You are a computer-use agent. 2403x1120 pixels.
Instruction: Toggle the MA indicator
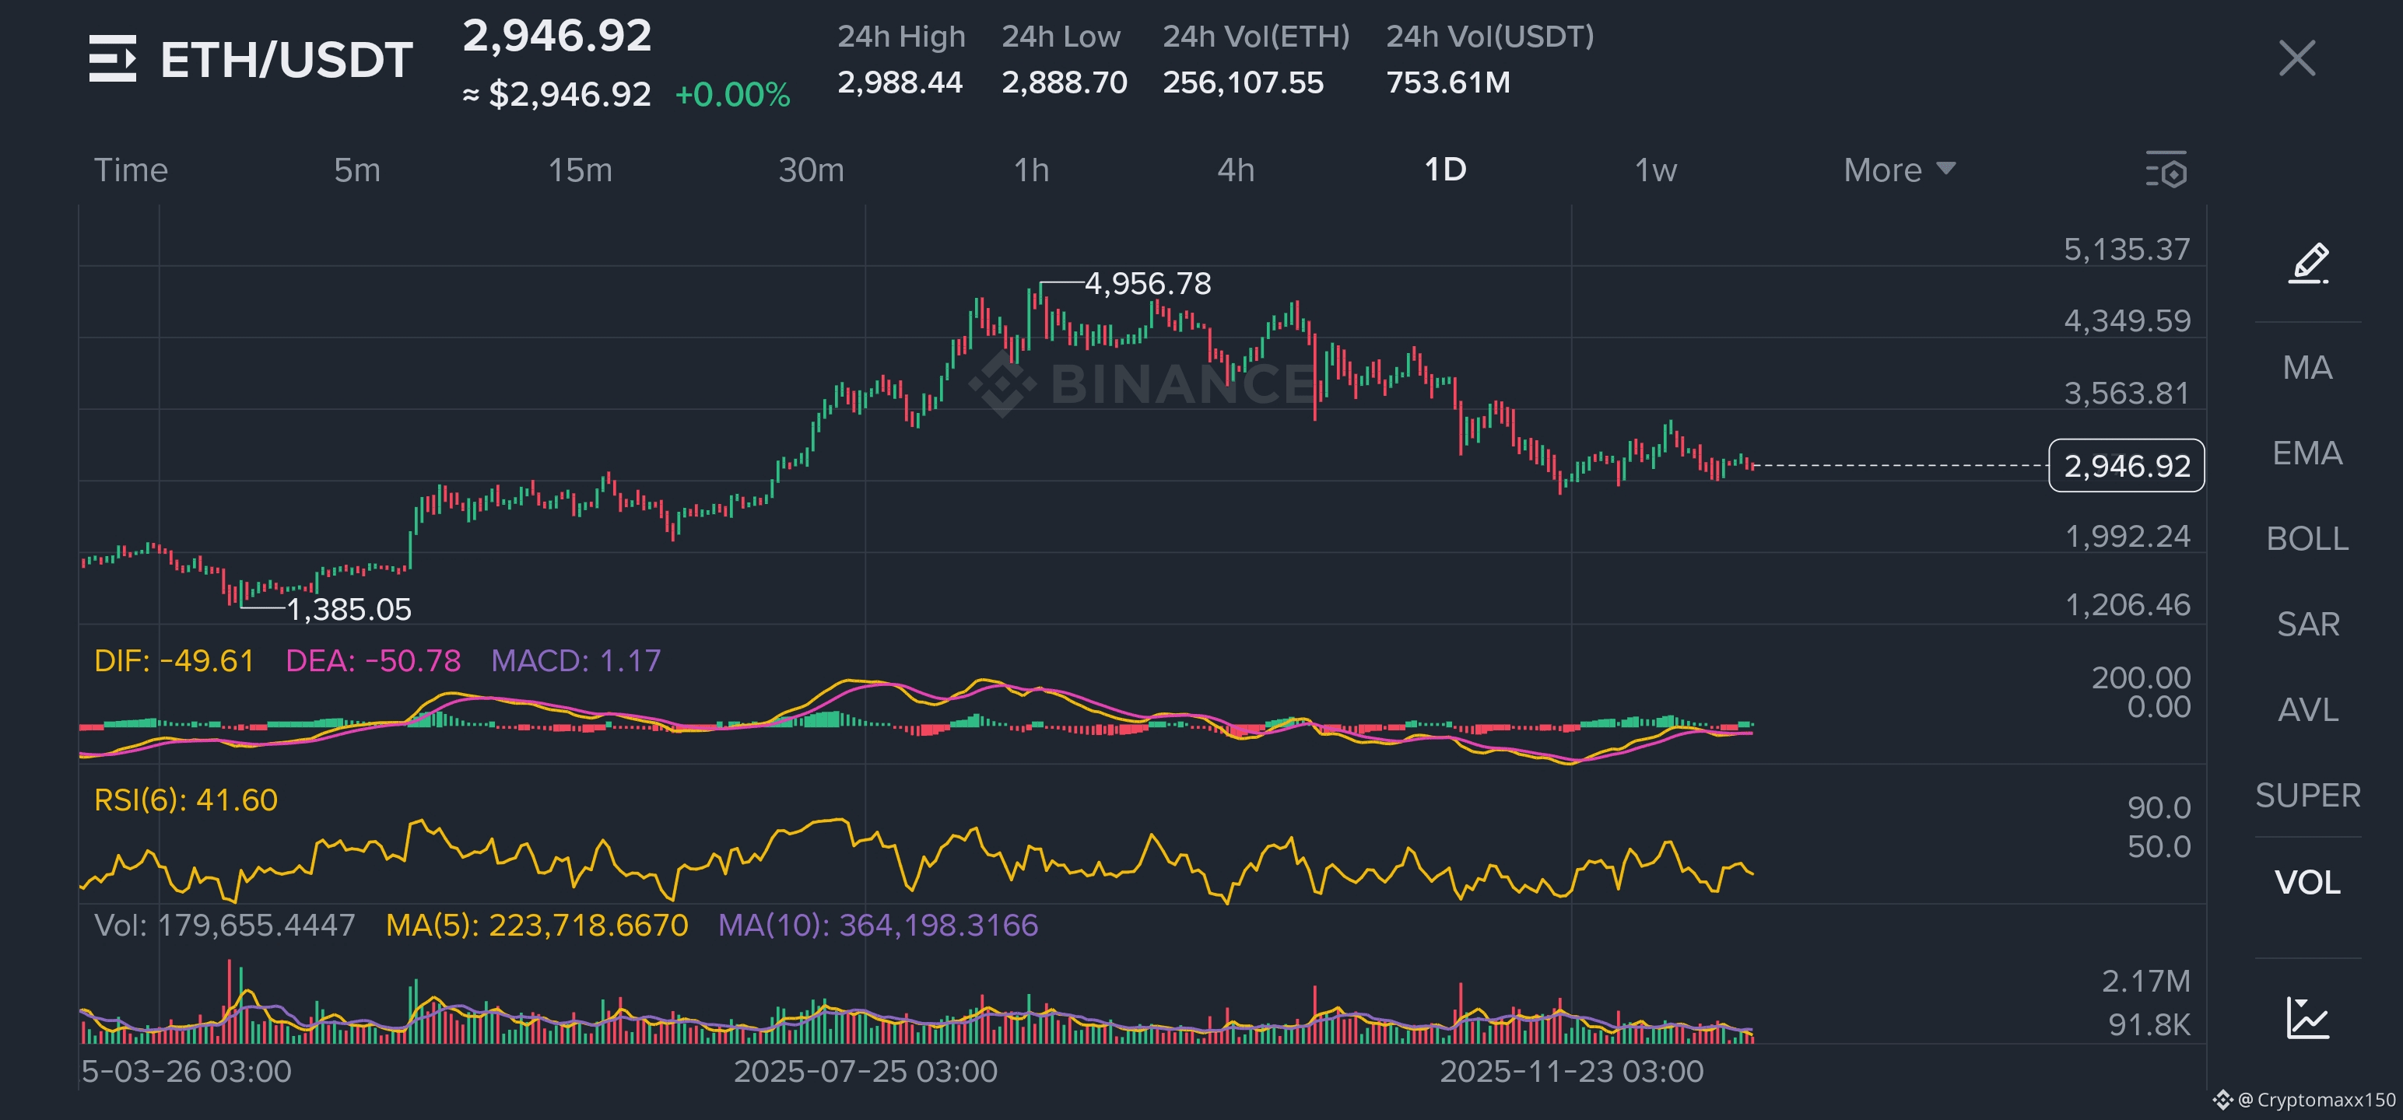point(2308,367)
